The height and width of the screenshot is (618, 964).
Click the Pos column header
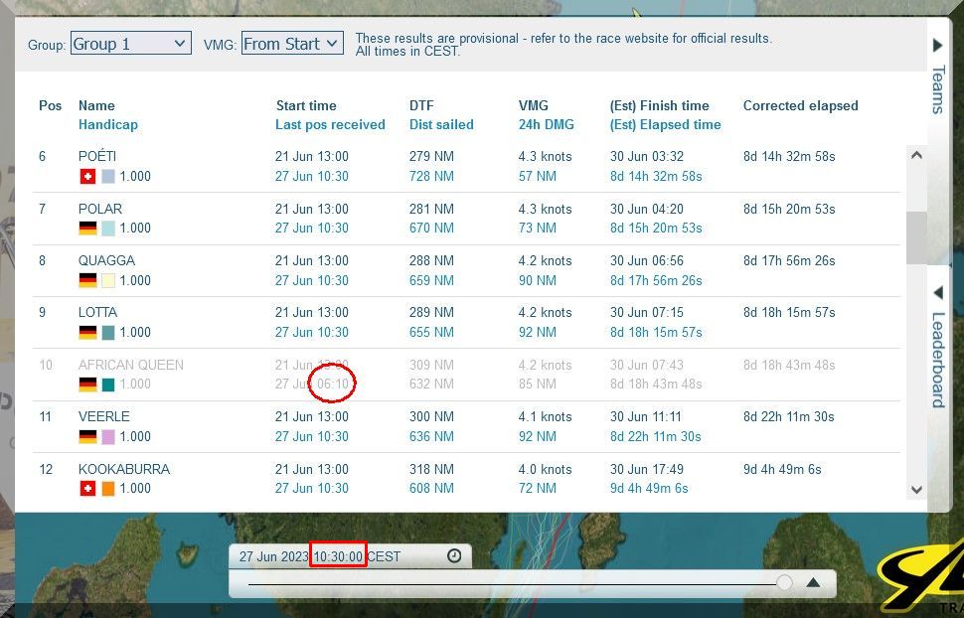click(x=50, y=105)
